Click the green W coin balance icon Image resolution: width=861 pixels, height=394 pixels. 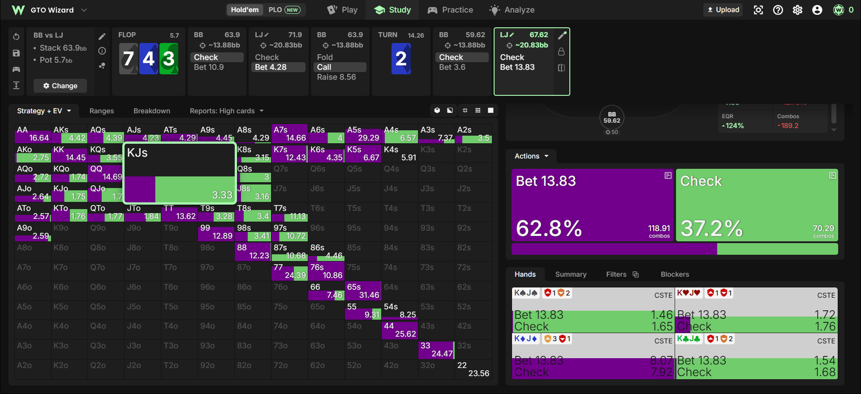[839, 10]
